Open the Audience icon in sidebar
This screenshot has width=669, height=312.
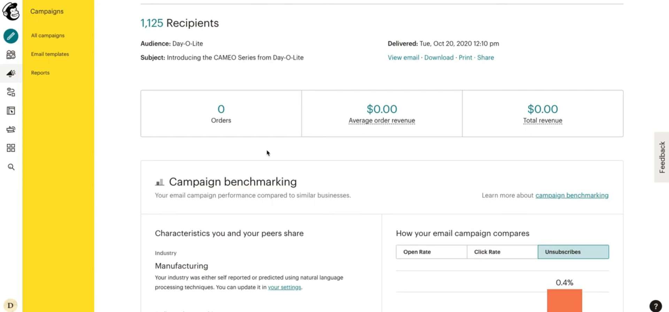pyautogui.click(x=11, y=55)
